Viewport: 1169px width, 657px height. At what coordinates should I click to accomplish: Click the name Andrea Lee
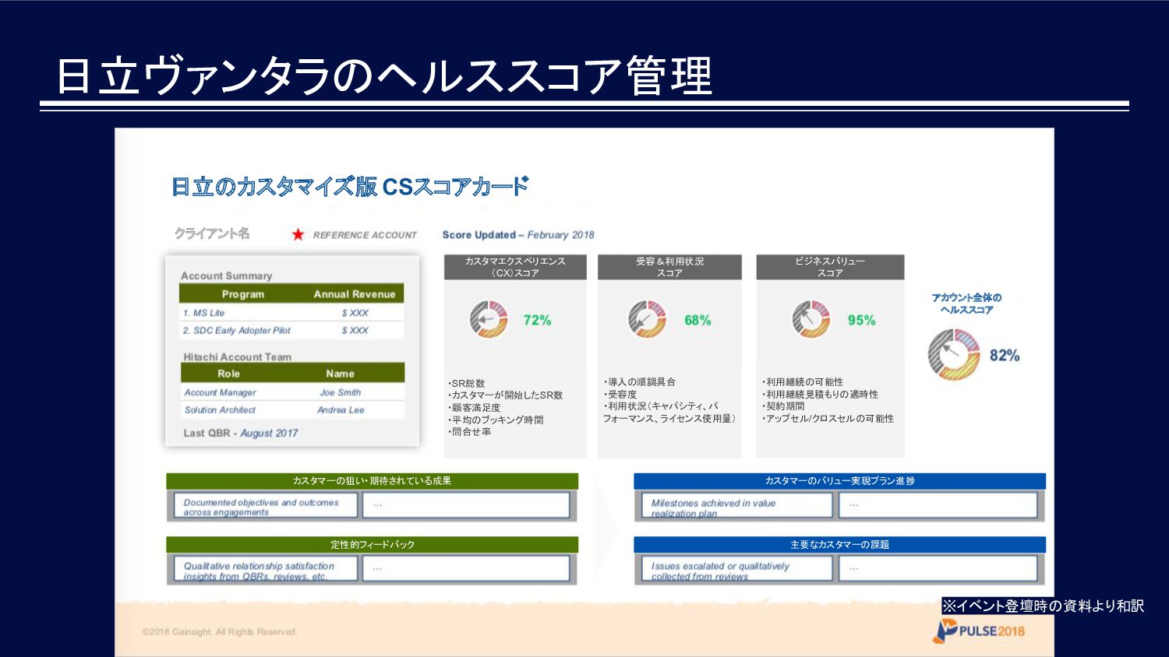(341, 410)
